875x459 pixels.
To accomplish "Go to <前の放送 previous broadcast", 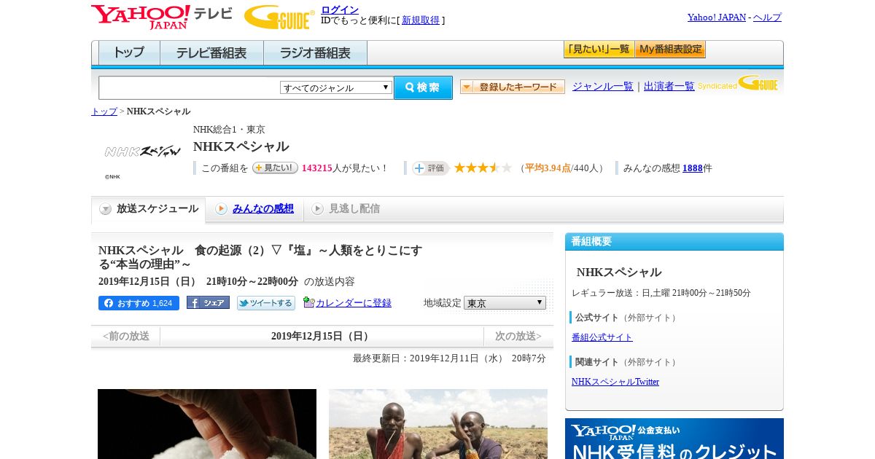I will pyautogui.click(x=126, y=336).
